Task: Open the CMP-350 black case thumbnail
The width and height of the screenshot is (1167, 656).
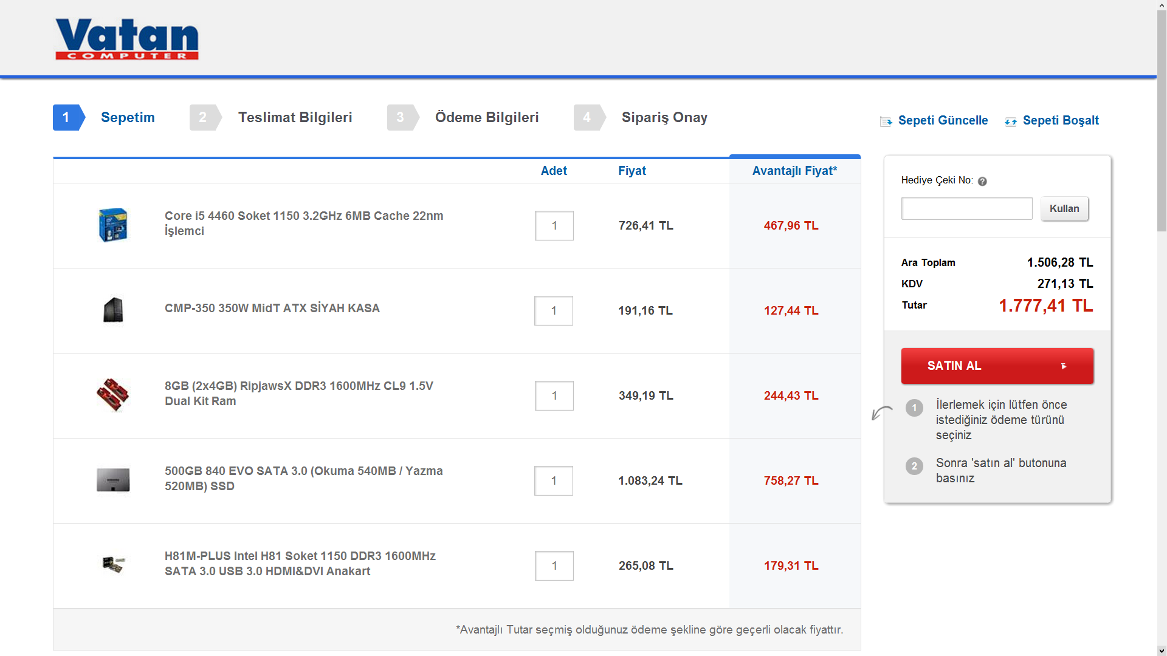Action: click(x=113, y=310)
